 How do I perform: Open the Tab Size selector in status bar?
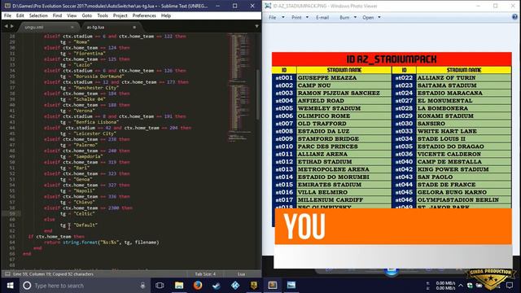point(205,274)
